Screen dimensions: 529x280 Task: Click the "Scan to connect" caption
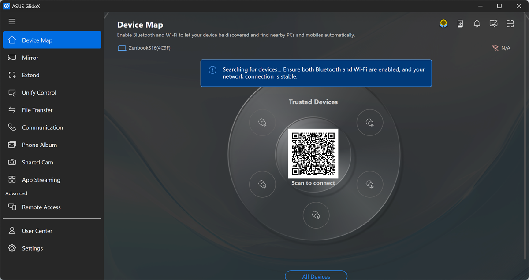(313, 183)
